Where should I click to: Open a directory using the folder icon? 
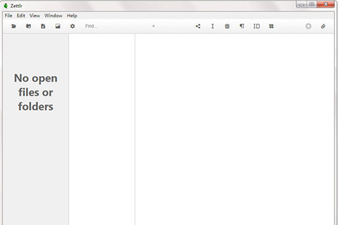14,26
